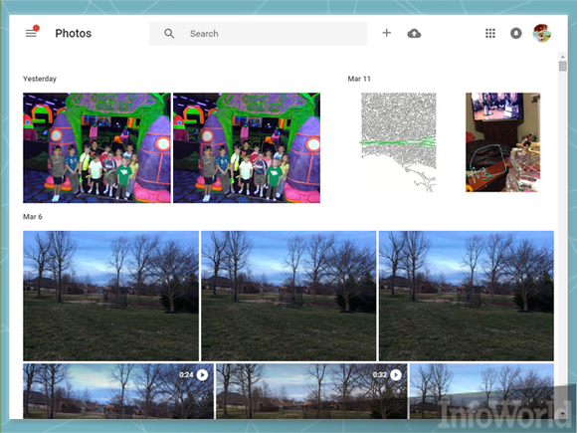Click the plus create new icon
Viewport: 577px width, 433px height.
coord(386,33)
